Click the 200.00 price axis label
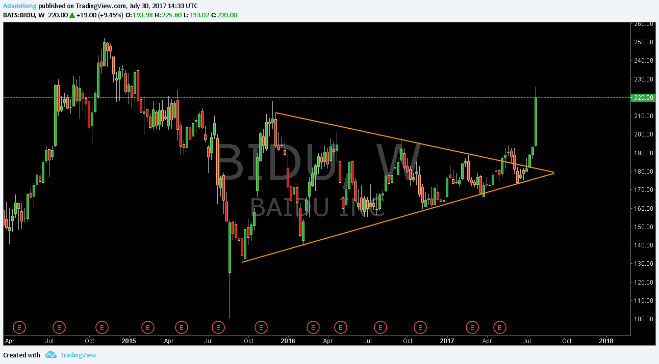 pos(644,134)
